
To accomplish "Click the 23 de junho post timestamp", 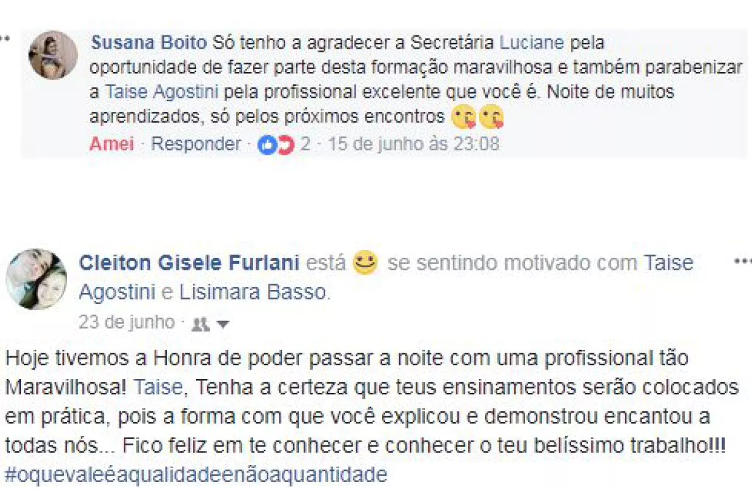I will point(126,323).
